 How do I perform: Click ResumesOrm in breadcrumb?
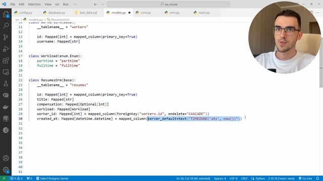(60, 20)
